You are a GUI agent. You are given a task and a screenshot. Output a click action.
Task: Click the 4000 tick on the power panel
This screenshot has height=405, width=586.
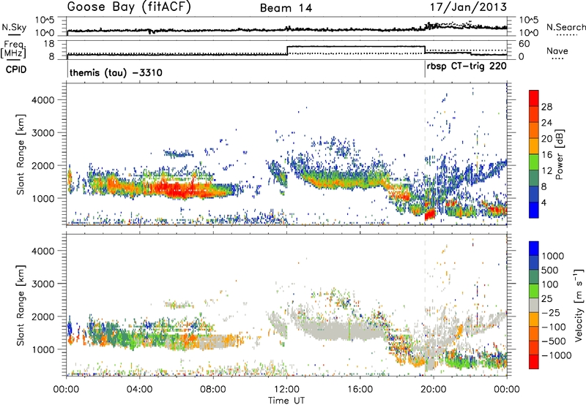click(x=42, y=100)
